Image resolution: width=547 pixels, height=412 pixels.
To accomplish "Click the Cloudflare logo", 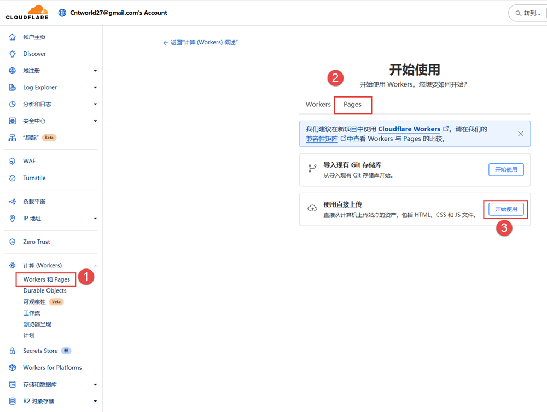I will tap(27, 13).
